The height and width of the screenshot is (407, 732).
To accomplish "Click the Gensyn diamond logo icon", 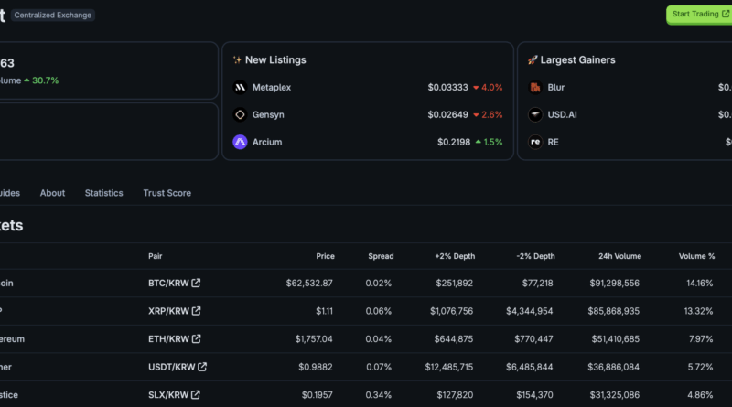I will pos(240,114).
